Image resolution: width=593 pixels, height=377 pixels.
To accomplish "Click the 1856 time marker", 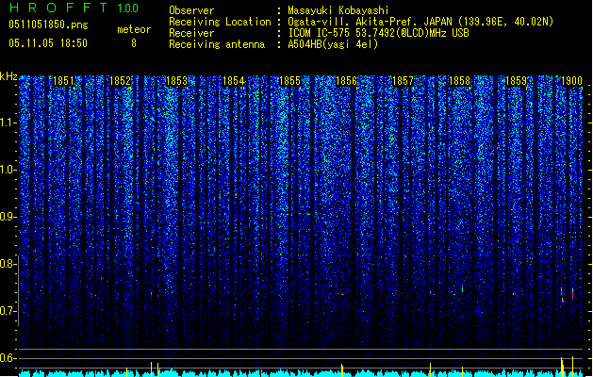I will [346, 81].
